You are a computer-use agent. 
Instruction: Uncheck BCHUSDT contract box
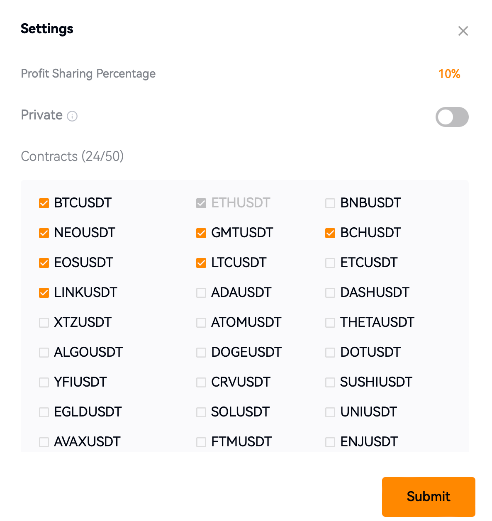330,233
